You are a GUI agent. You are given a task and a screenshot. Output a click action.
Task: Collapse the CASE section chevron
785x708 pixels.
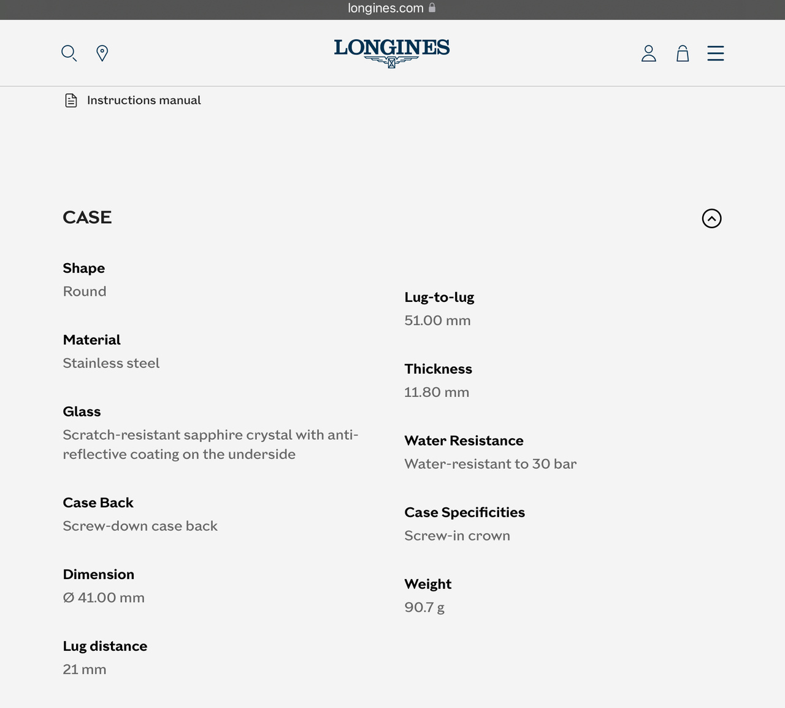711,218
